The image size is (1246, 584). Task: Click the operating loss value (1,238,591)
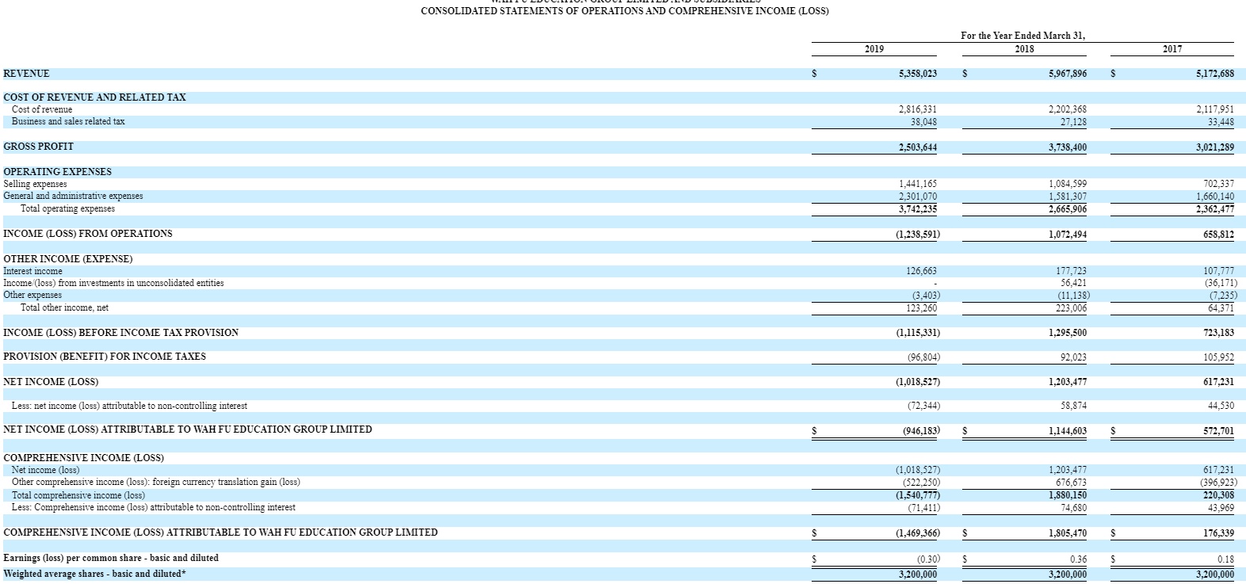(918, 235)
